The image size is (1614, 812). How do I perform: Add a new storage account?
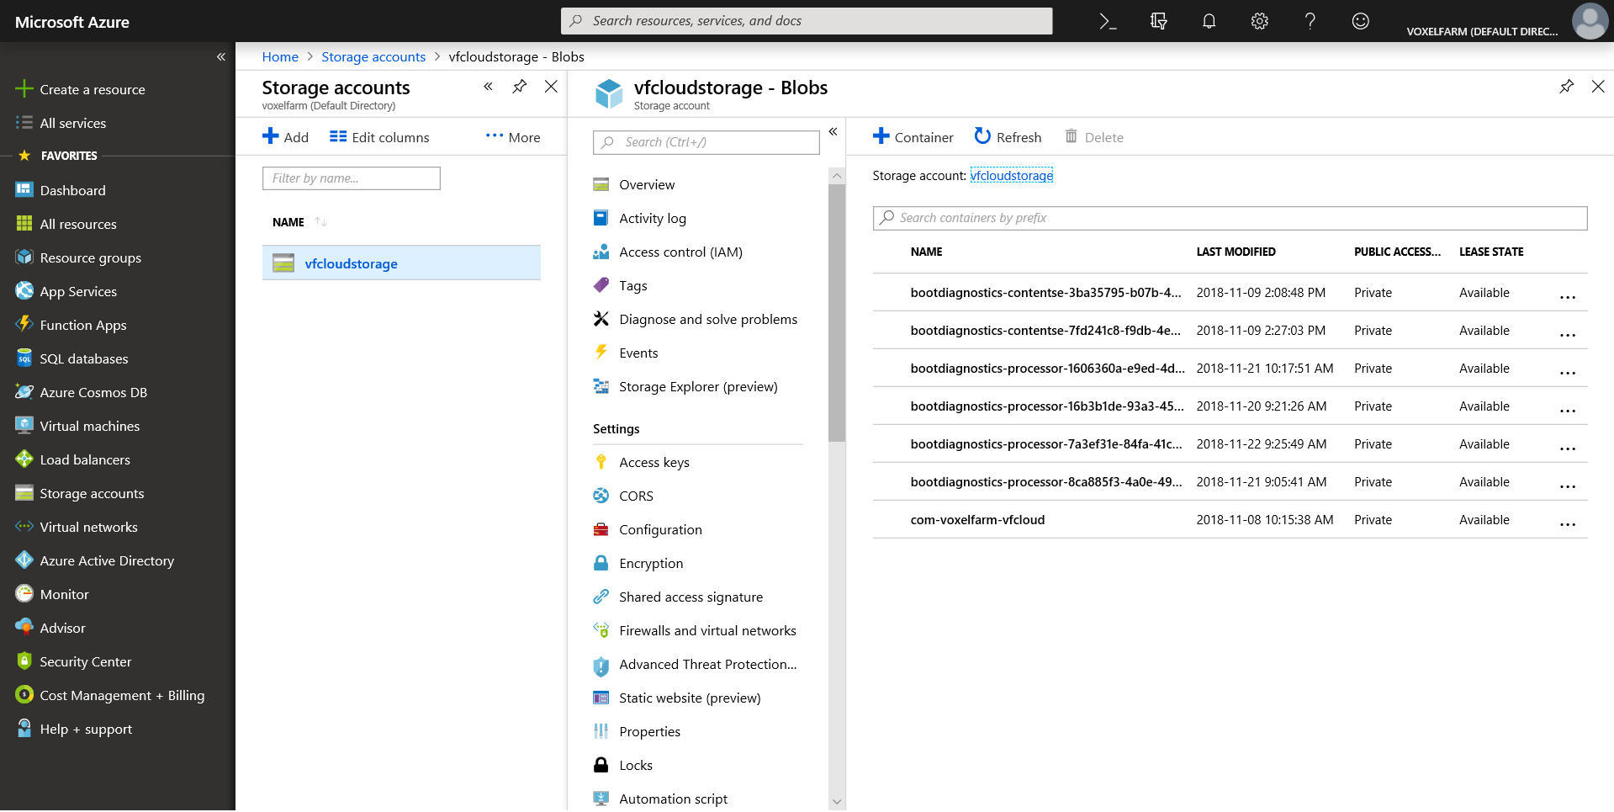click(286, 136)
